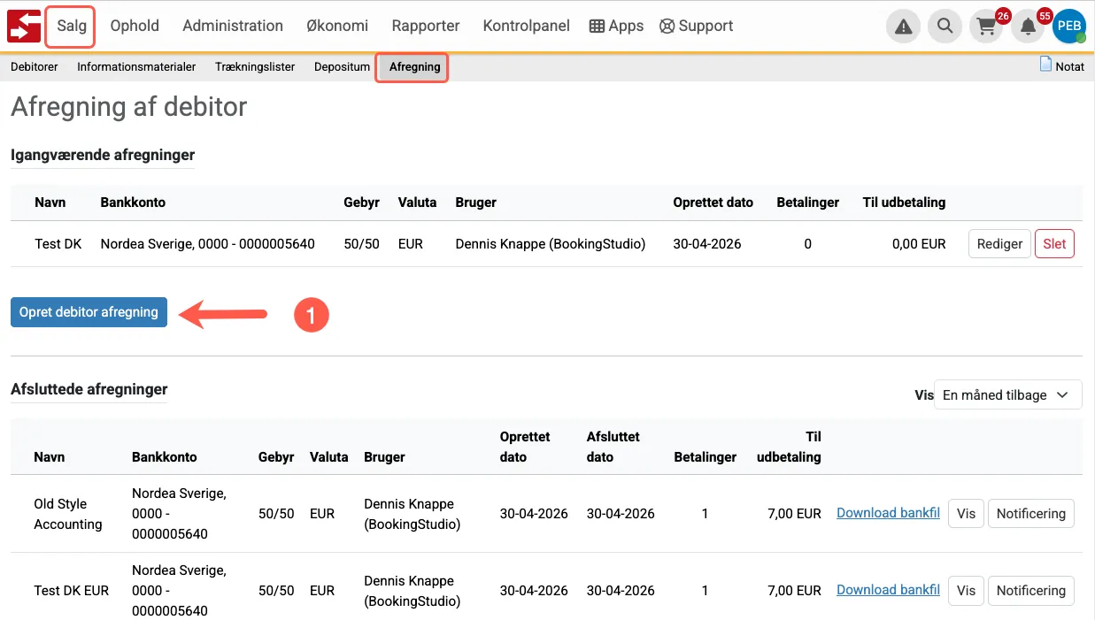Image resolution: width=1095 pixels, height=620 pixels.
Task: Expand the Vis period dropdown
Action: (1007, 395)
